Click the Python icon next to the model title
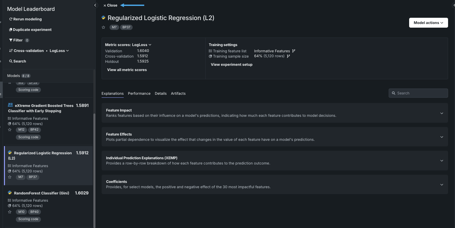Image resolution: width=455 pixels, height=228 pixels. [104, 18]
